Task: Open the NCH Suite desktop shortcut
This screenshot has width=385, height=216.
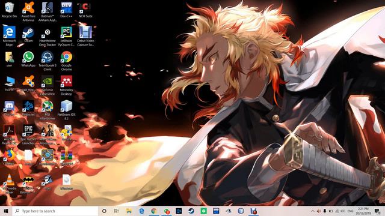Action: pos(85,10)
